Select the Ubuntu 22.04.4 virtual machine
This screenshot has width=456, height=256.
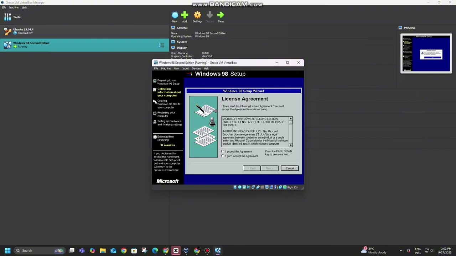[84, 31]
